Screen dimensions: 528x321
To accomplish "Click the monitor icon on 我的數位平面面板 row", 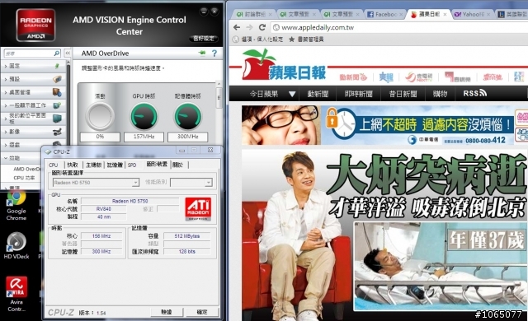I will coord(57,119).
